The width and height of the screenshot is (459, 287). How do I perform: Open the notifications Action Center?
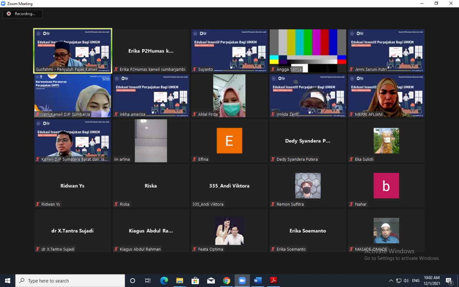coord(449,281)
